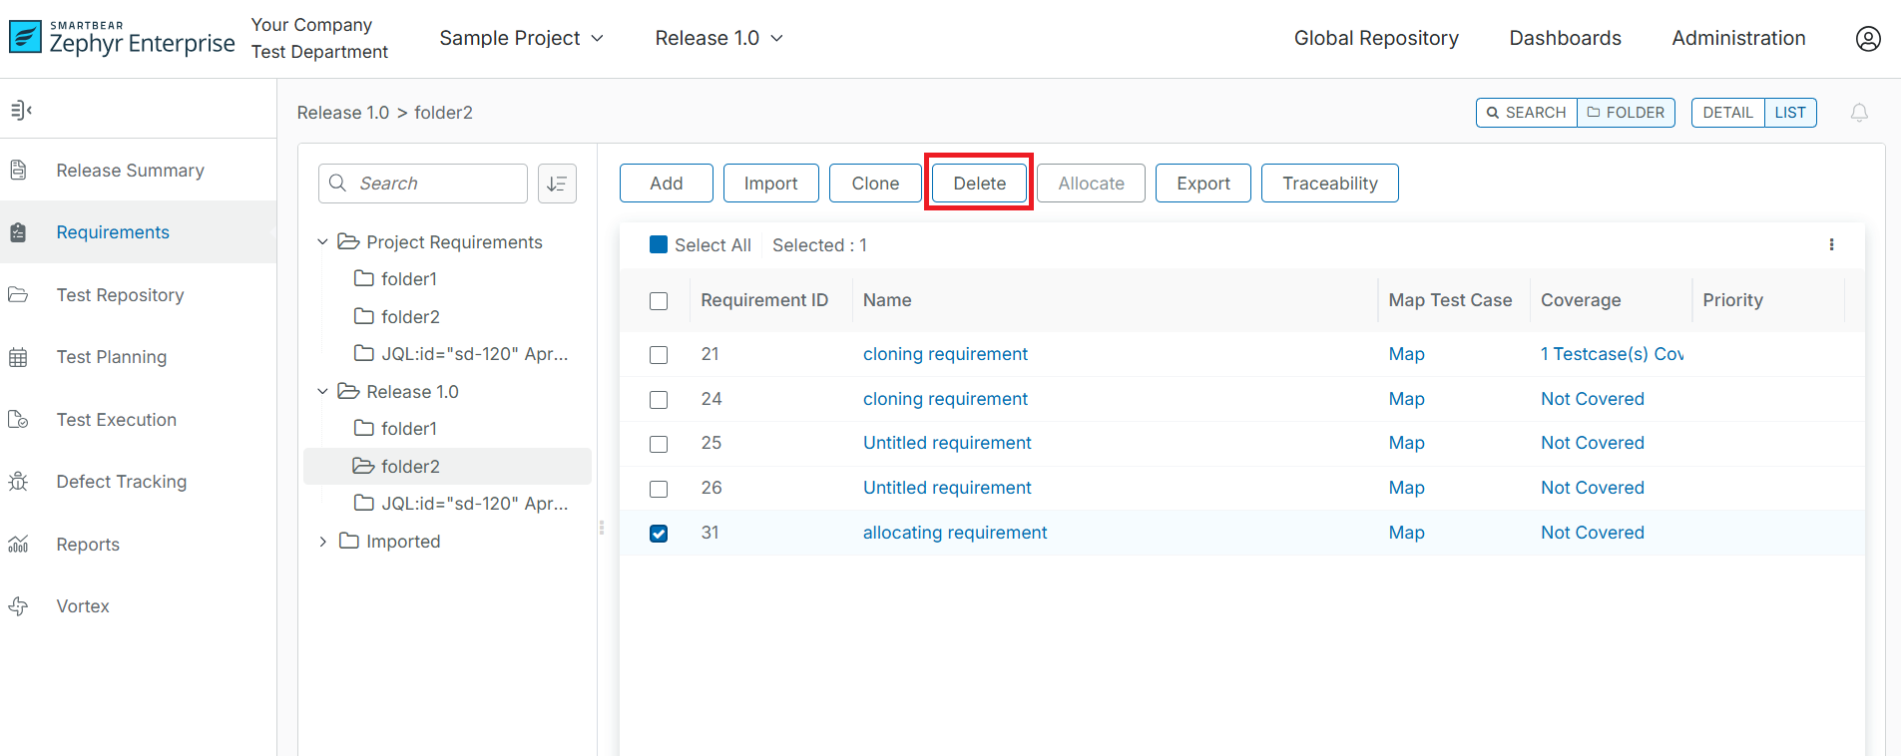Open the allocating requirement link
This screenshot has height=756, width=1901.
954,533
